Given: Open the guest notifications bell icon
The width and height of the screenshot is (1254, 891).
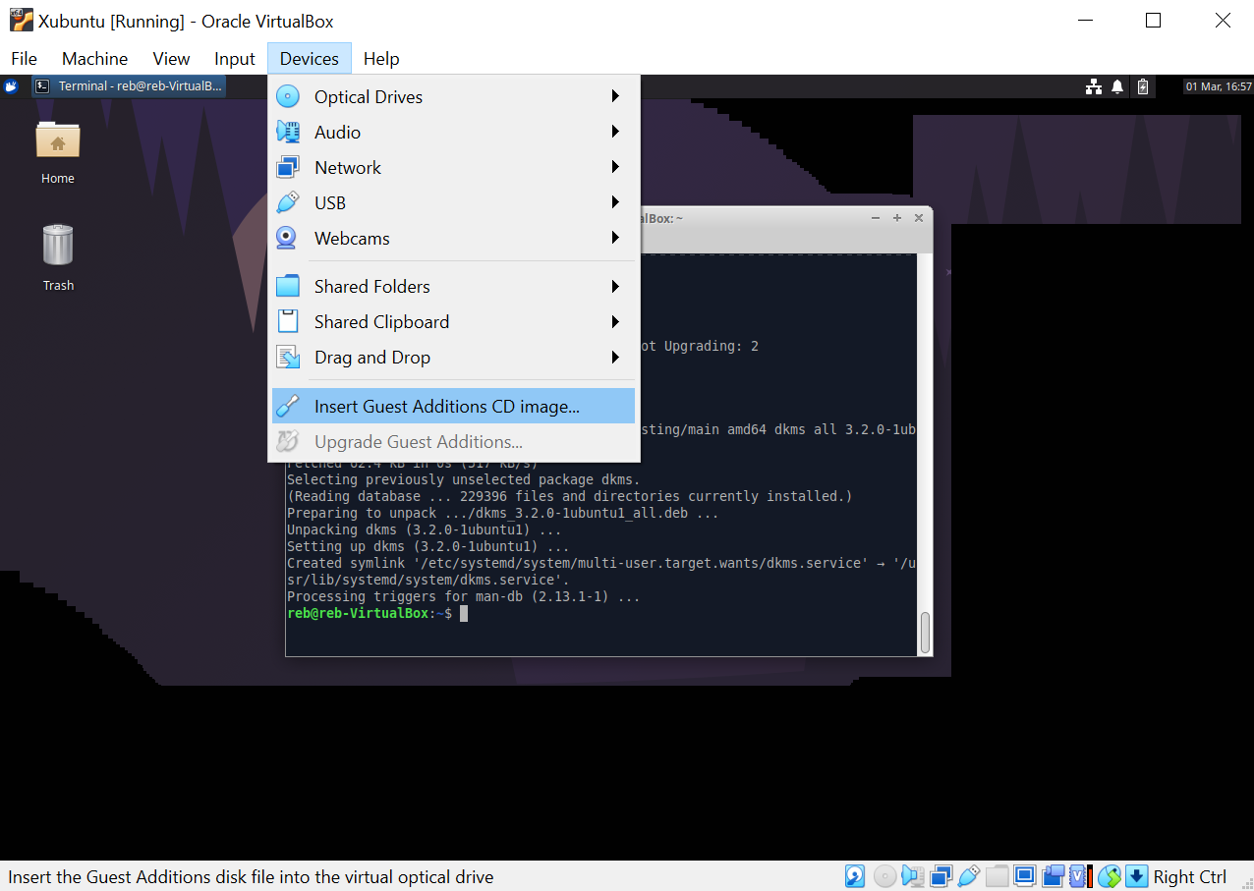Looking at the screenshot, I should (1117, 86).
